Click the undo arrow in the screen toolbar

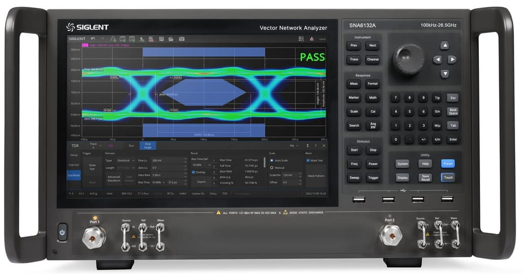click(93, 39)
